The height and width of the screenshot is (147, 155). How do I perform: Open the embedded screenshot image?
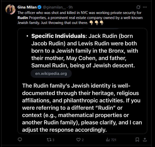click(x=82, y=81)
